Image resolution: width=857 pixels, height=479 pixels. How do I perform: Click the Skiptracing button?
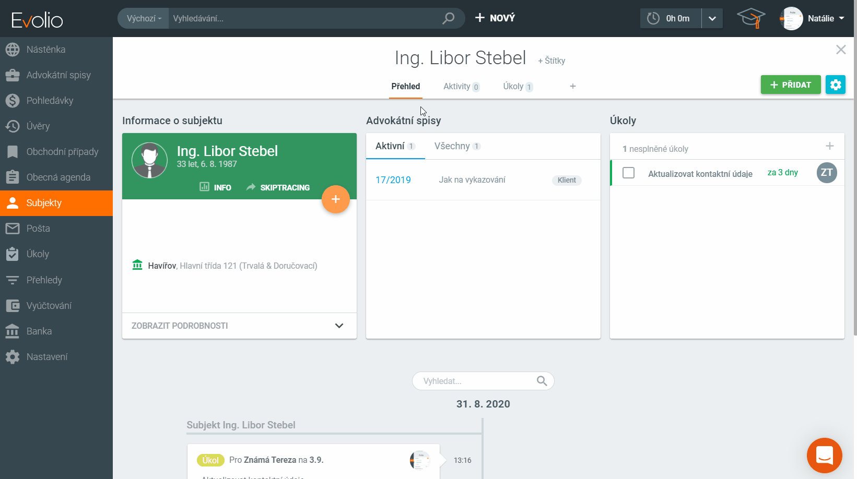coord(278,187)
